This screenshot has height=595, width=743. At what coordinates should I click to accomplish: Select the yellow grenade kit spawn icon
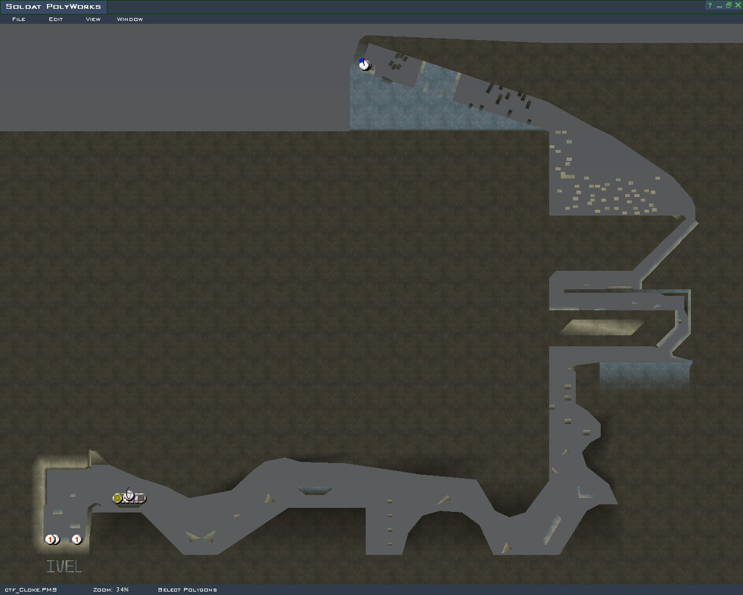pyautogui.click(x=118, y=498)
